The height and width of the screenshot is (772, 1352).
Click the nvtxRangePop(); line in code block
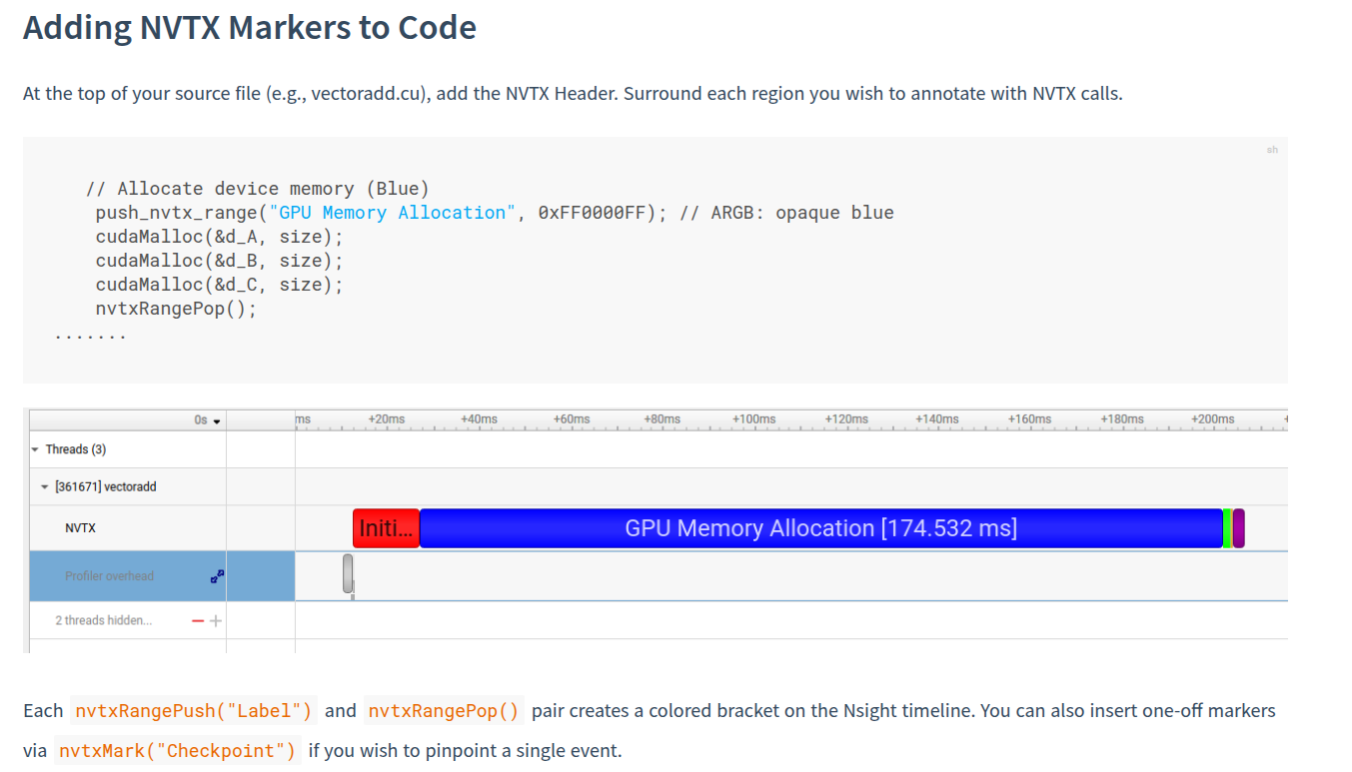pos(177,309)
